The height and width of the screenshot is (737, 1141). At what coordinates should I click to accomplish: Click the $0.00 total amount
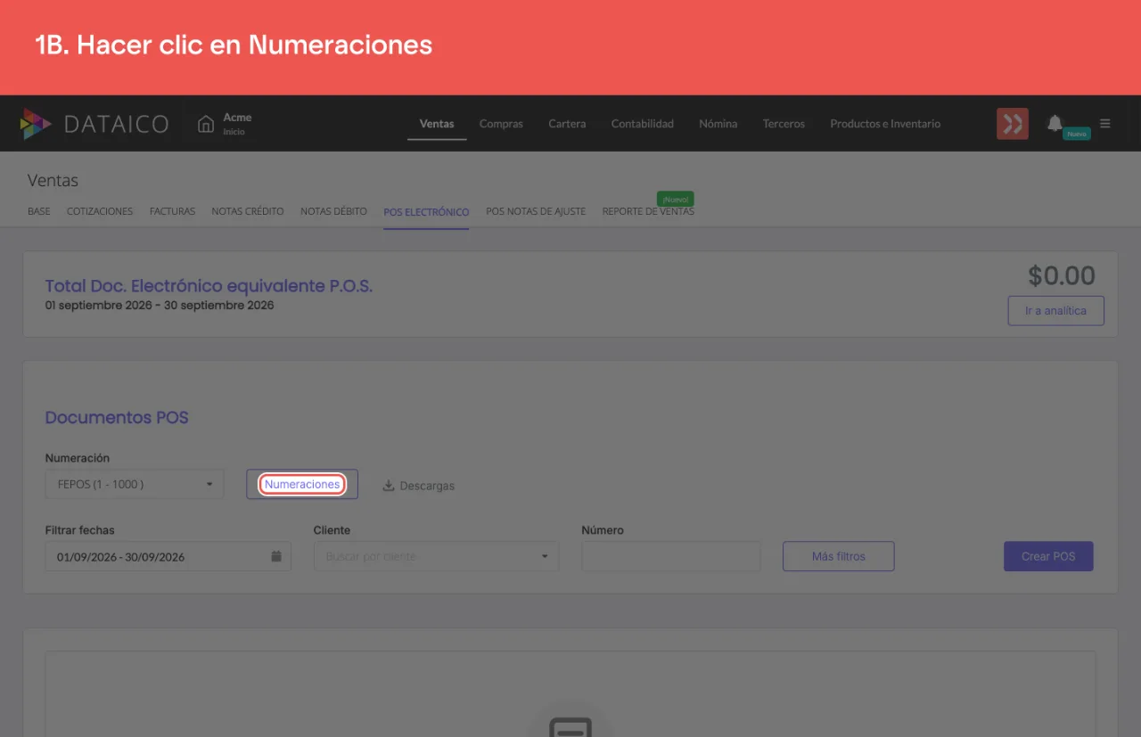tap(1062, 275)
